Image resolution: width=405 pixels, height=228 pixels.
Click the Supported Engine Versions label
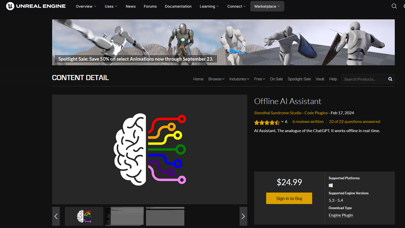coord(348,193)
